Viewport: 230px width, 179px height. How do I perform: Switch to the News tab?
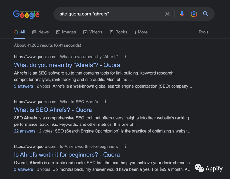pyautogui.click(x=40, y=32)
